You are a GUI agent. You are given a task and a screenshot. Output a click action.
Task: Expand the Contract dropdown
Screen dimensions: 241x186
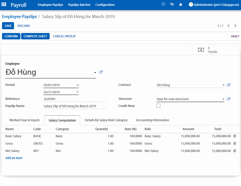tap(223, 85)
